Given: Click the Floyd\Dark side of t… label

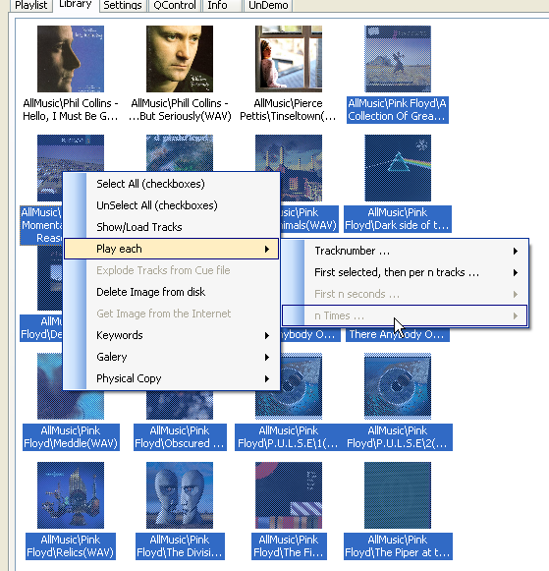Looking at the screenshot, I should [398, 225].
